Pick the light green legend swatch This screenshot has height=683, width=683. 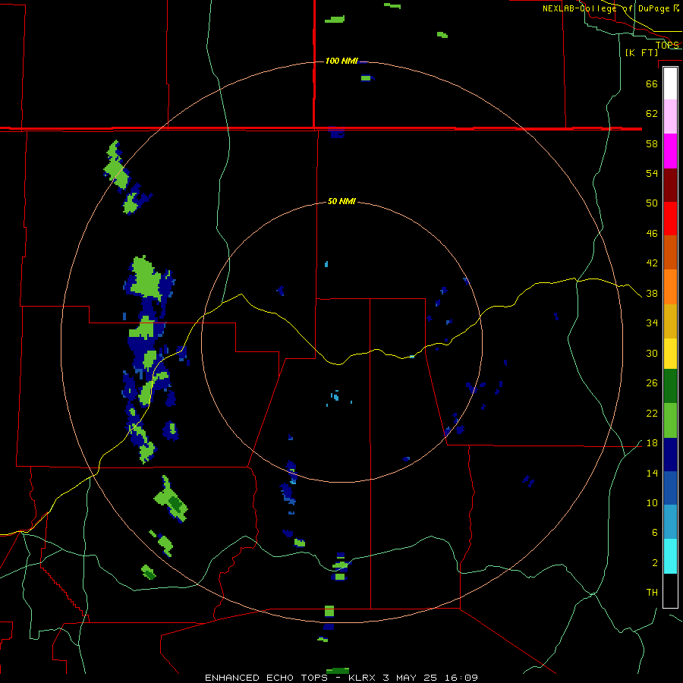click(670, 420)
